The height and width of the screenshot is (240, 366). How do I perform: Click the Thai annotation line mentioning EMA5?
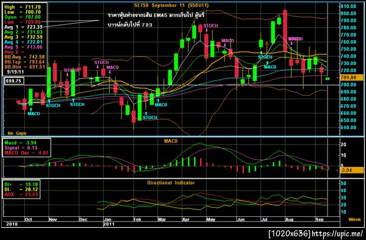[x=156, y=15]
